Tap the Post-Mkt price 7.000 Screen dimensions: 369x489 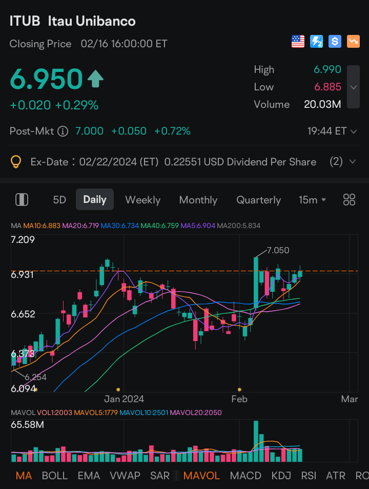click(x=89, y=131)
